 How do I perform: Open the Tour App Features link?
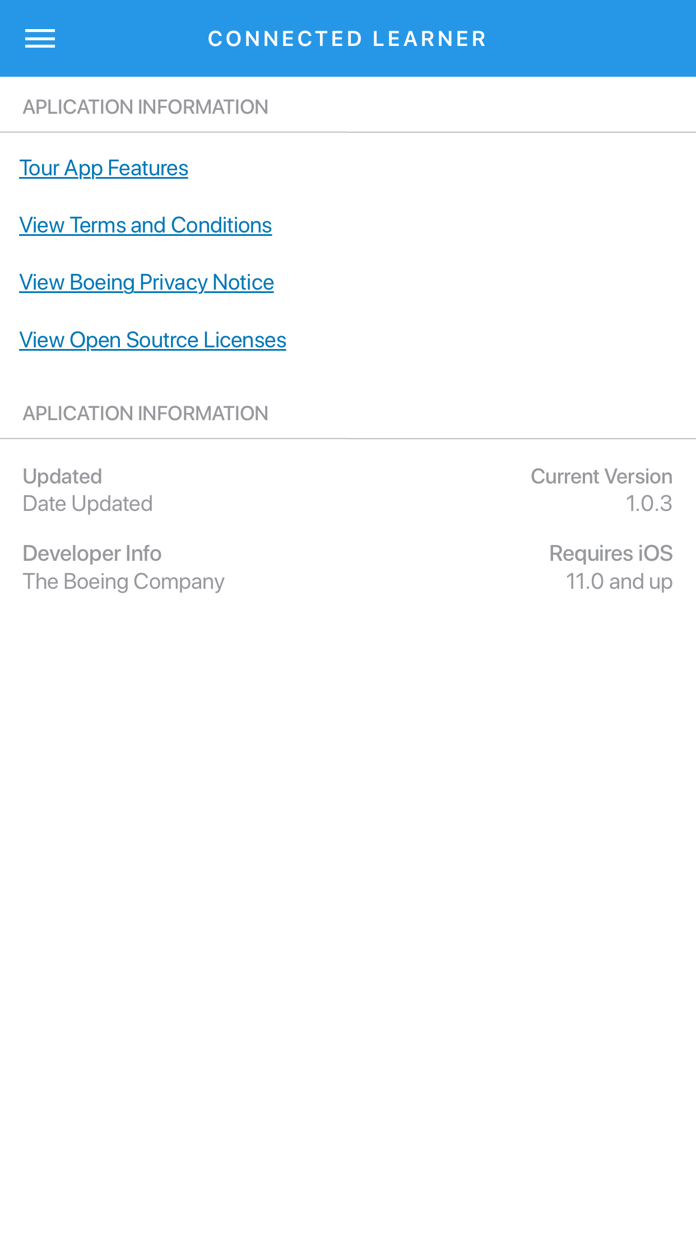point(104,168)
